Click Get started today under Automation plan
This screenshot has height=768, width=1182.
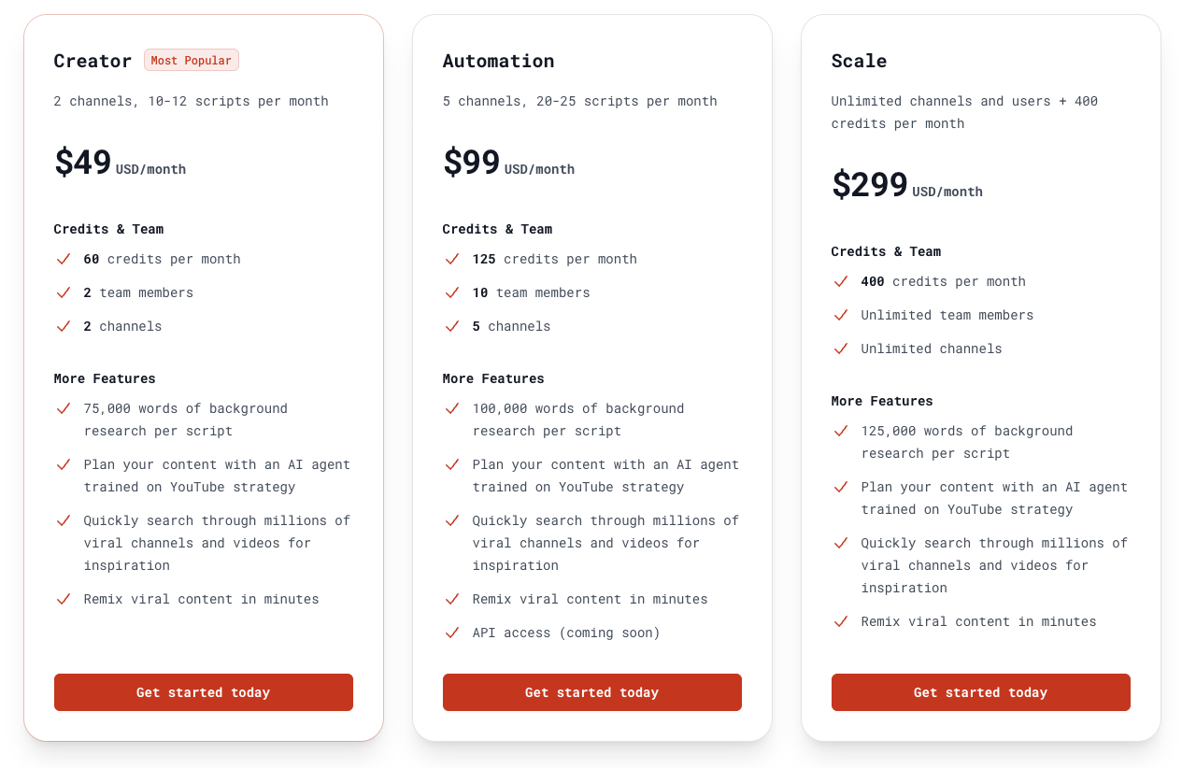click(x=591, y=692)
